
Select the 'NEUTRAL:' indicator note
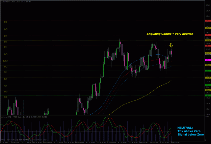tap(185, 128)
